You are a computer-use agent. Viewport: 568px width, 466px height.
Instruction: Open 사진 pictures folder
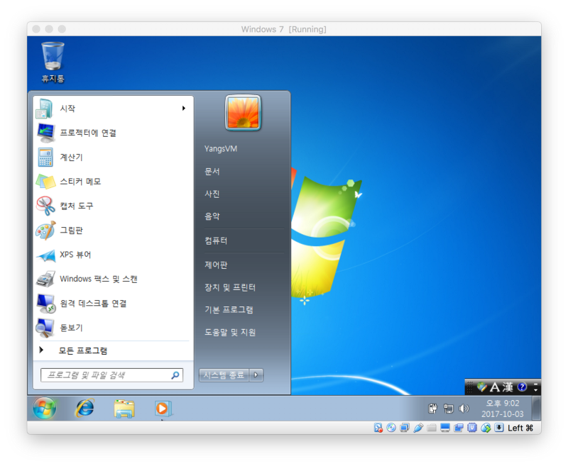tap(212, 194)
